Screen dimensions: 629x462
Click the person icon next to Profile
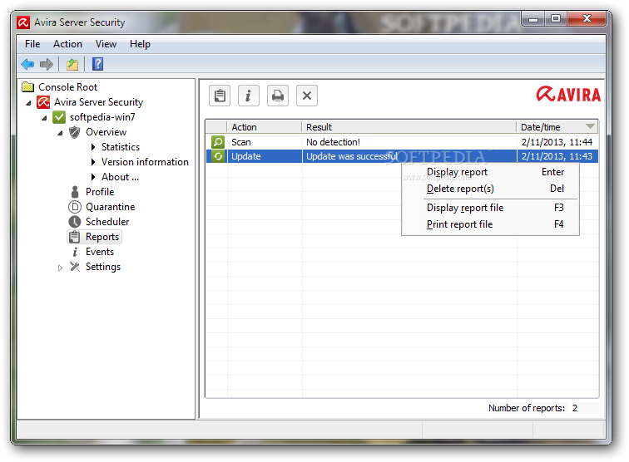tap(75, 192)
